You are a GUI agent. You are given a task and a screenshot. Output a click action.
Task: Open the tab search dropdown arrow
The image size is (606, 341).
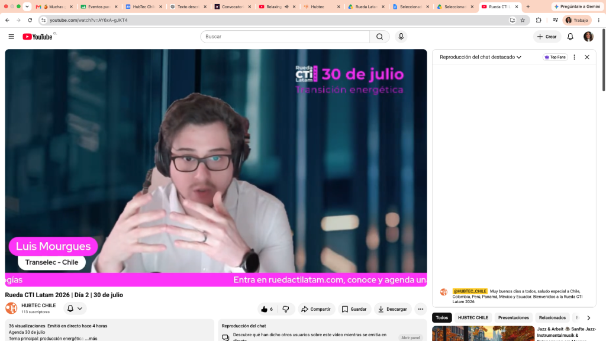(x=27, y=7)
